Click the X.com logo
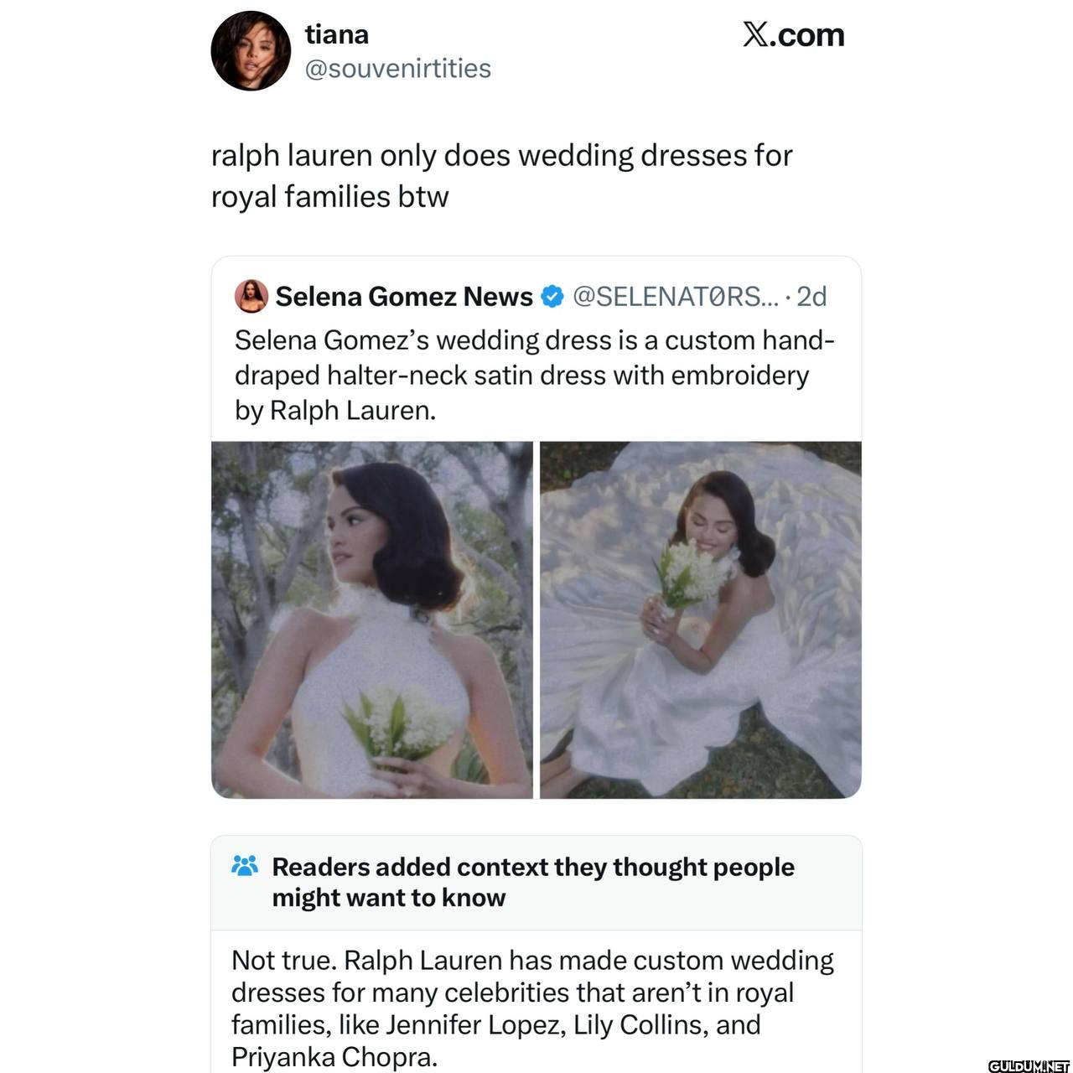Image resolution: width=1073 pixels, height=1073 pixels. click(793, 35)
